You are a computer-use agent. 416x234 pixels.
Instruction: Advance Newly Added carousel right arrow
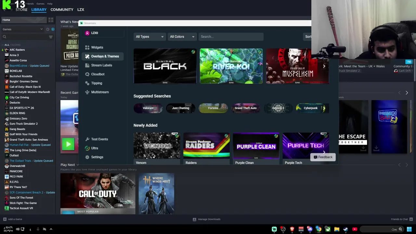pos(324,152)
